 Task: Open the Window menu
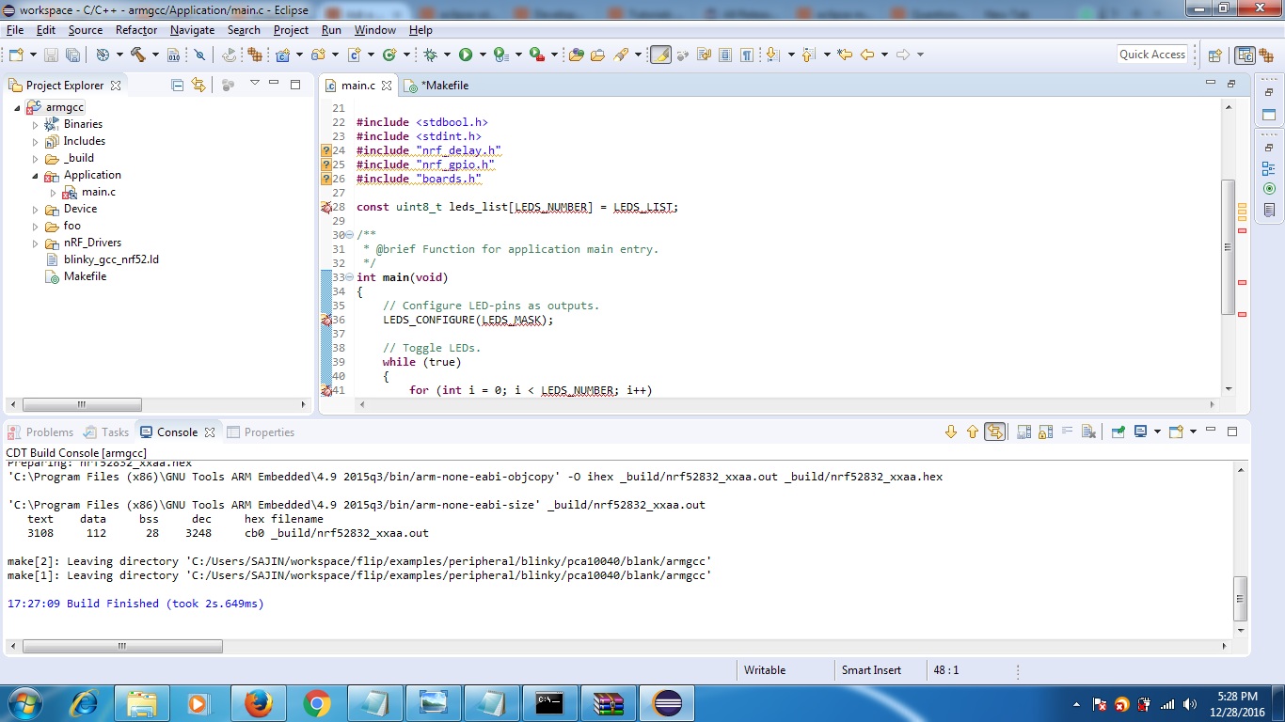[x=375, y=30]
